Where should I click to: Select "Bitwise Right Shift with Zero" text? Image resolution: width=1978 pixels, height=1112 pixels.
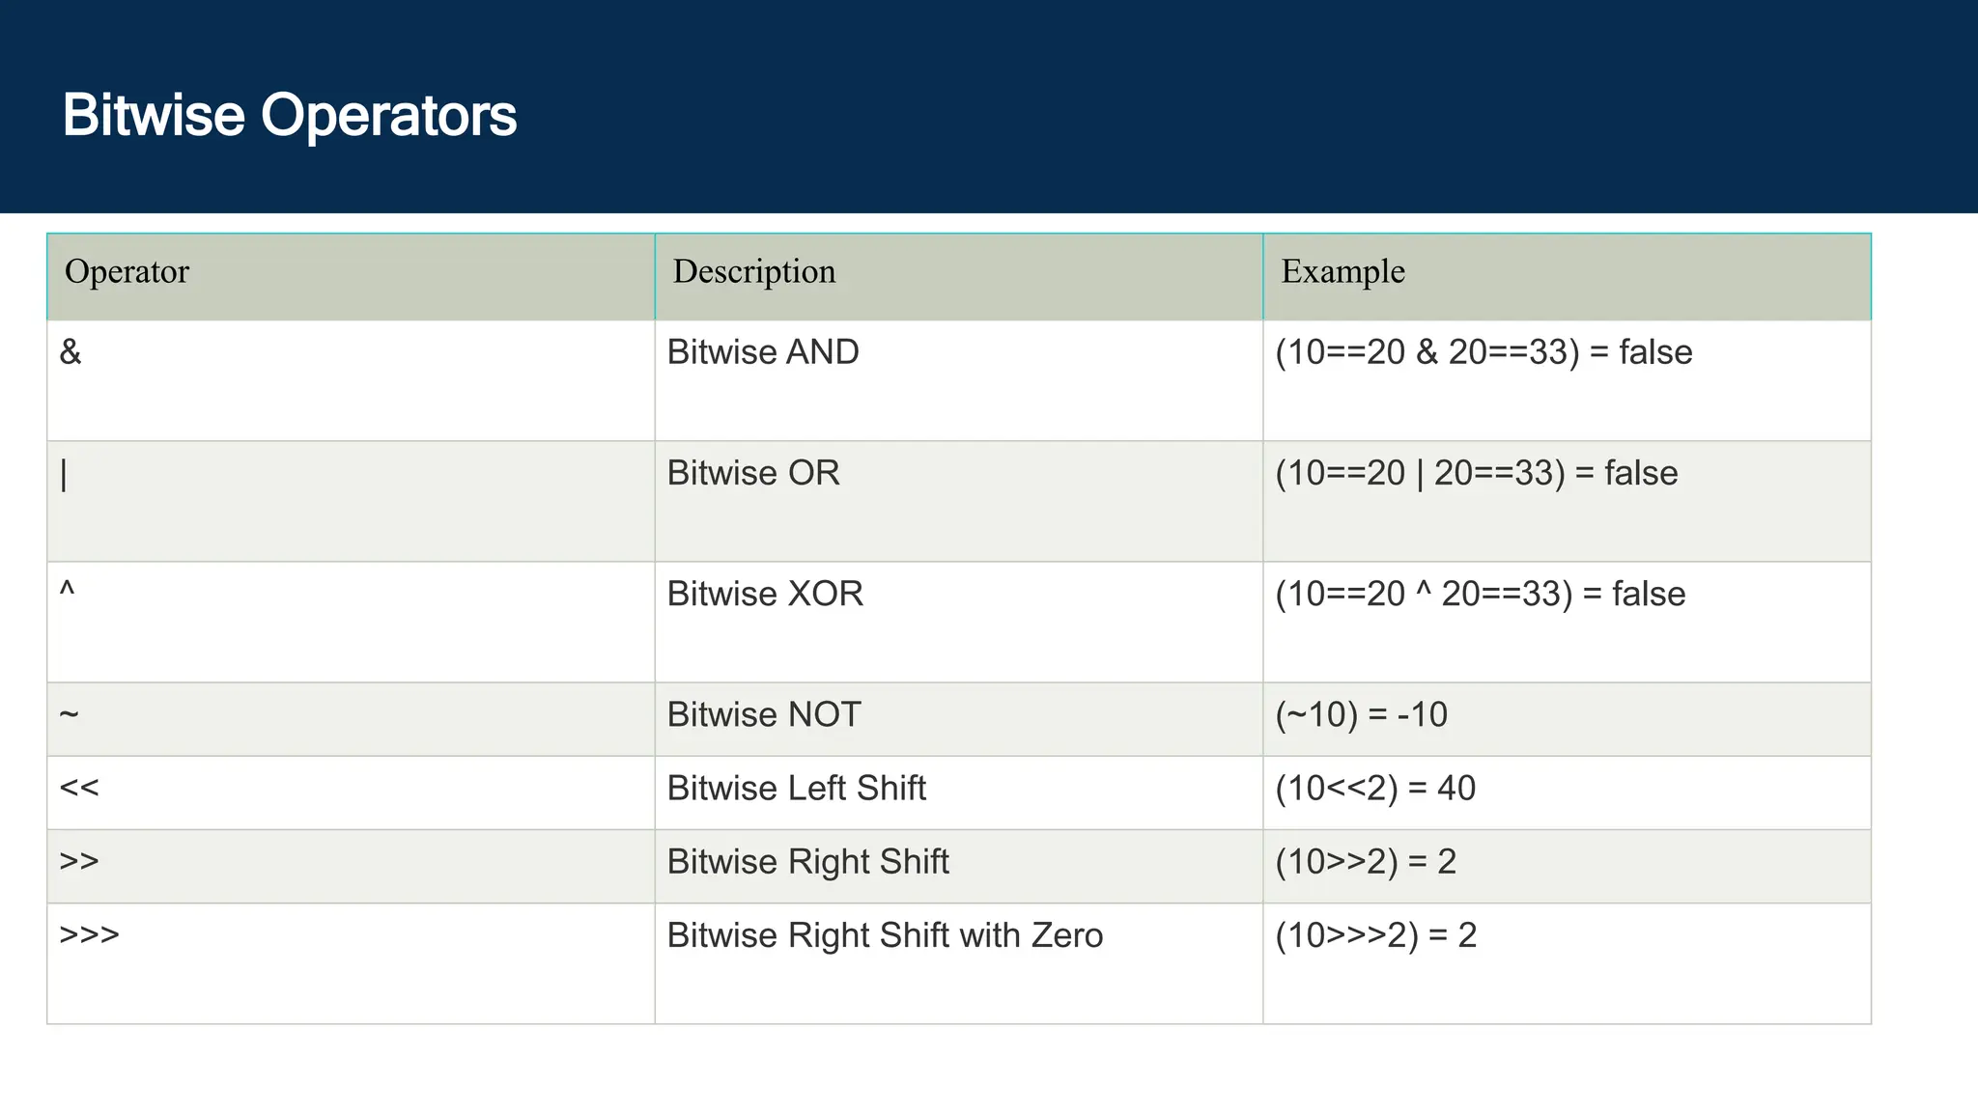pos(885,935)
